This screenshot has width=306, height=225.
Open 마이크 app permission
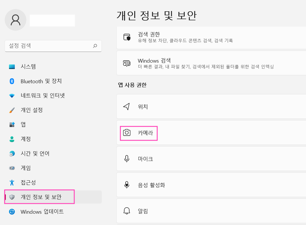[211, 159]
